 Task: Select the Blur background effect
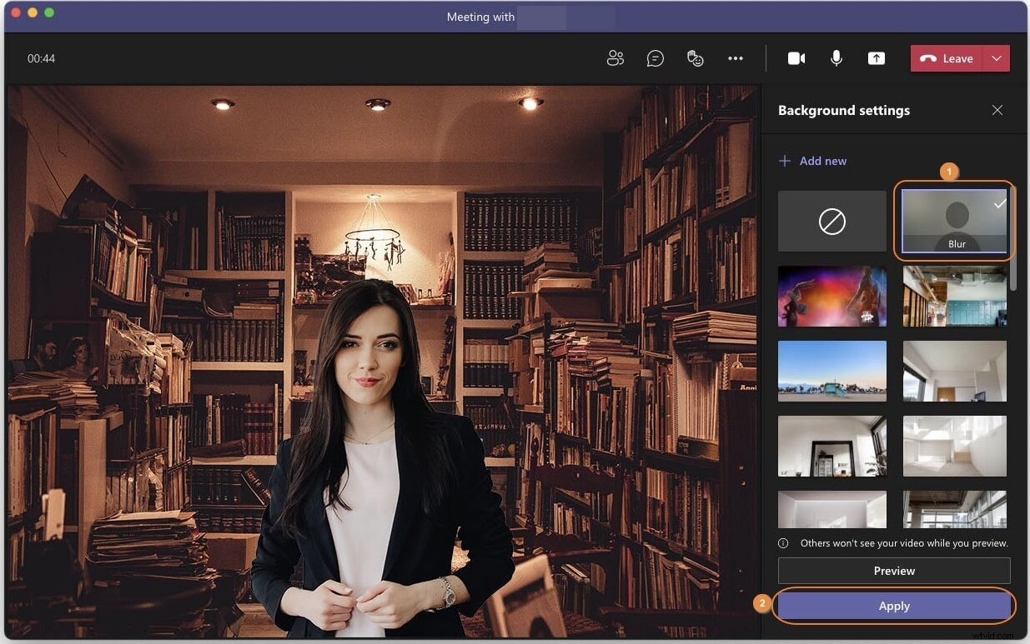click(x=953, y=219)
